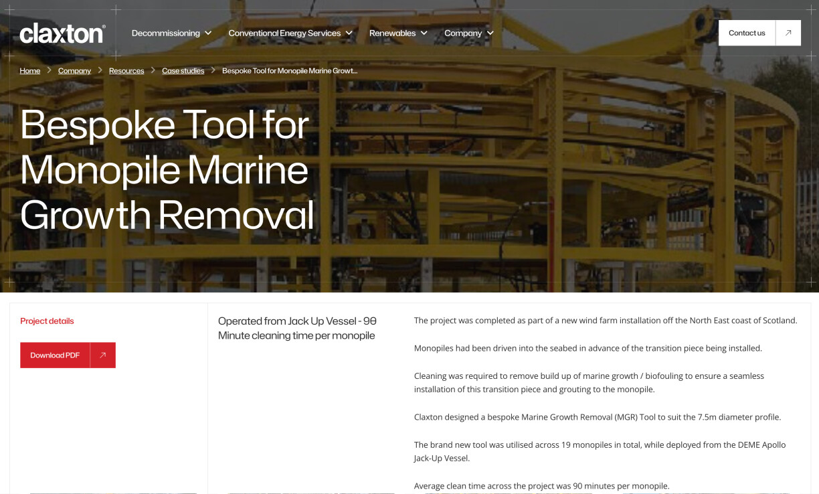Click the arrow icon on Download PDF
The image size is (819, 494).
coord(102,355)
